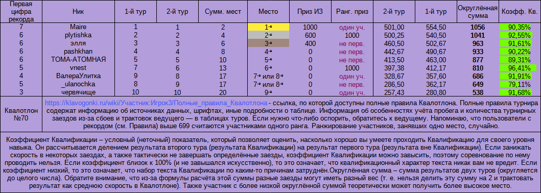Click the score "500,25"
Screen dimensions: 541x193
[394, 35]
